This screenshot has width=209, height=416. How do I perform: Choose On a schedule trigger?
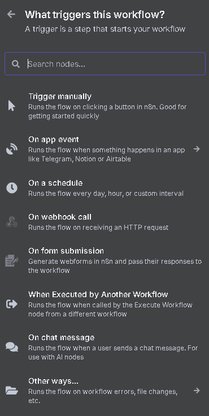104,188
